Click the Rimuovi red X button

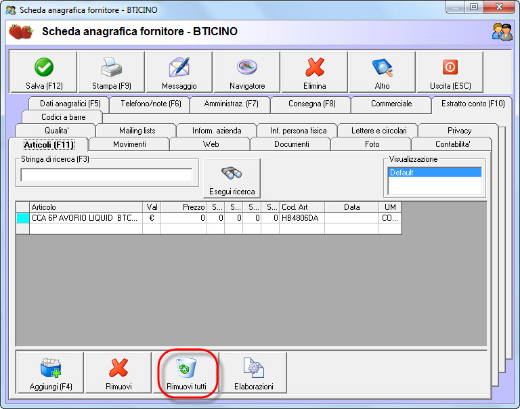click(x=118, y=373)
